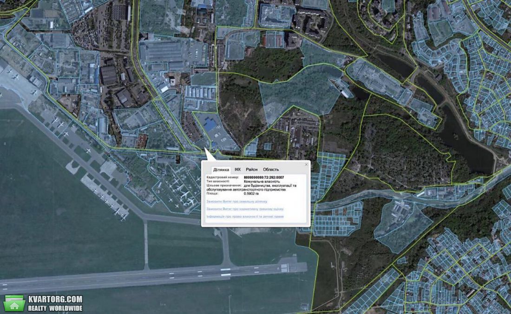Click the popup's pointer tip marking the parcel
The width and height of the screenshot is (511, 314).
pos(206,149)
